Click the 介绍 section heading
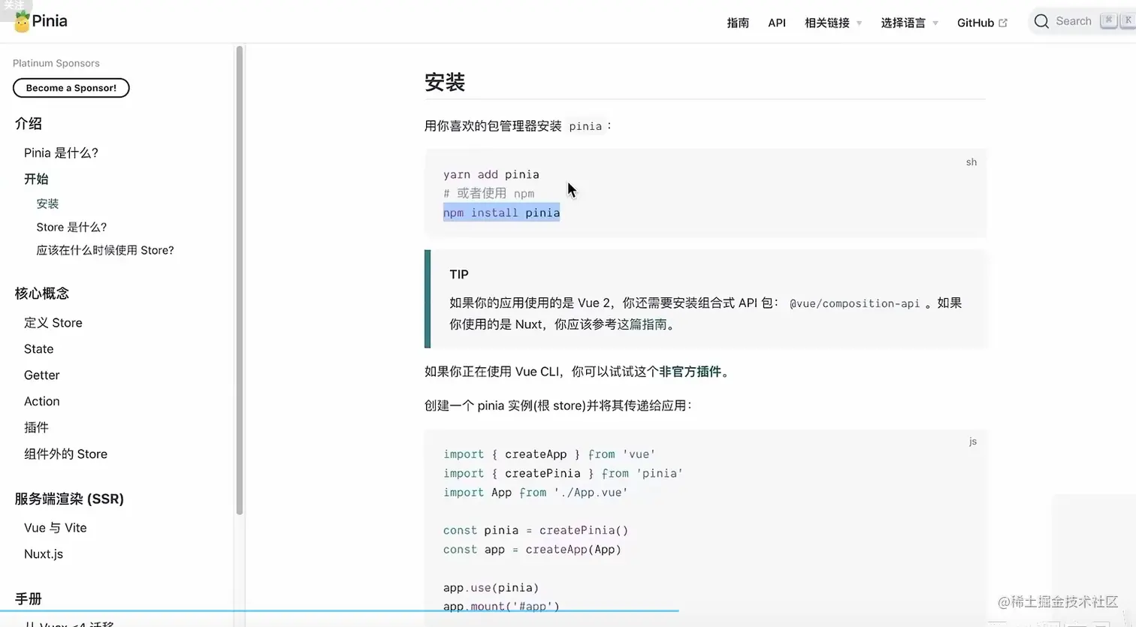The height and width of the screenshot is (627, 1136). pos(29,123)
